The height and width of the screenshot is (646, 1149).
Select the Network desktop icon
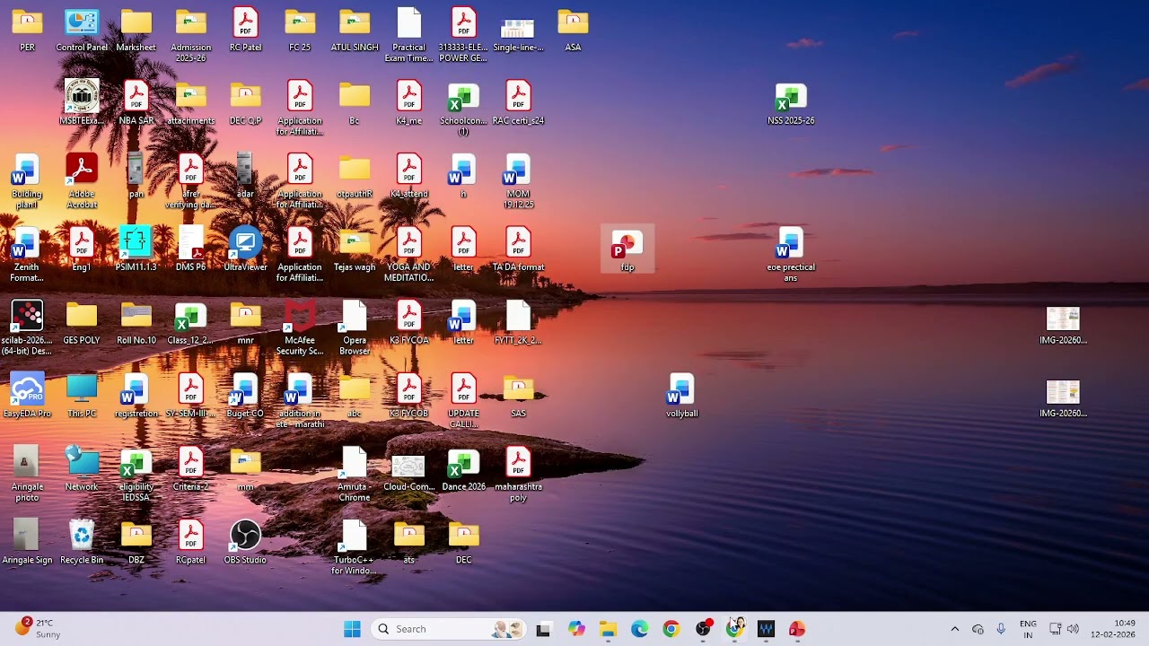pos(82,469)
